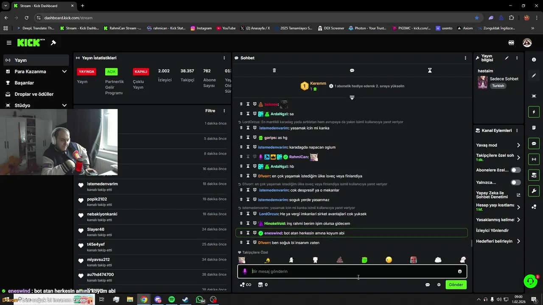Select the chat bubble tab in Sohbet

click(352, 70)
